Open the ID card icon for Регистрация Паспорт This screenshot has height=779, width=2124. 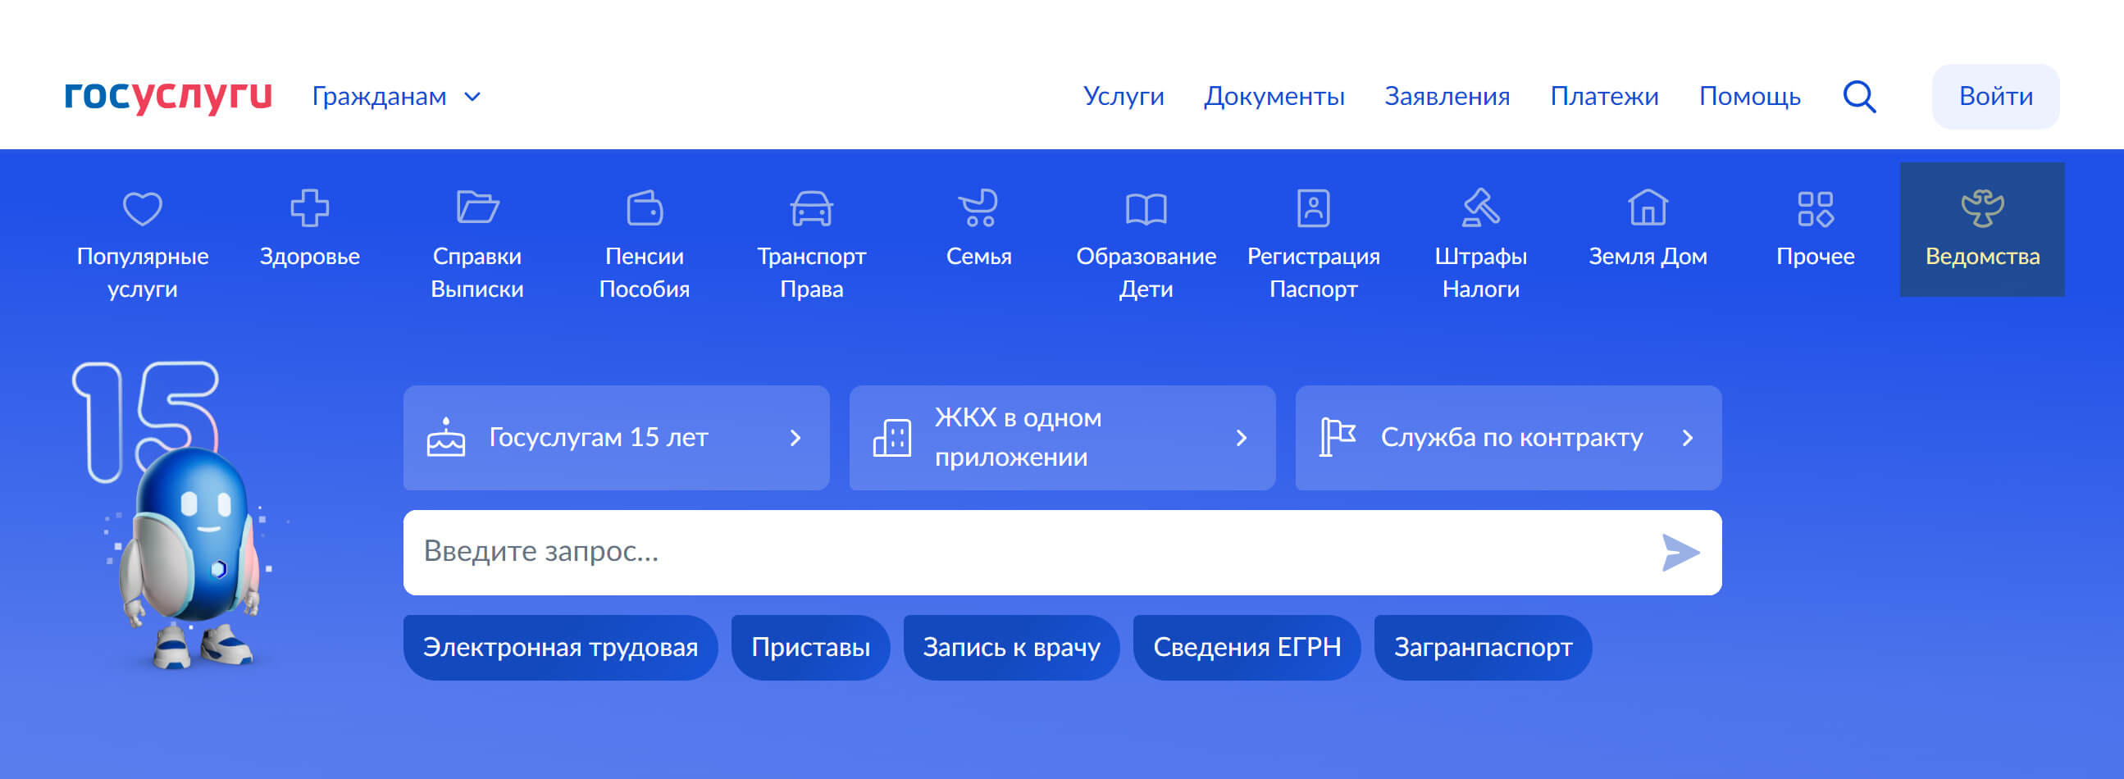point(1314,207)
